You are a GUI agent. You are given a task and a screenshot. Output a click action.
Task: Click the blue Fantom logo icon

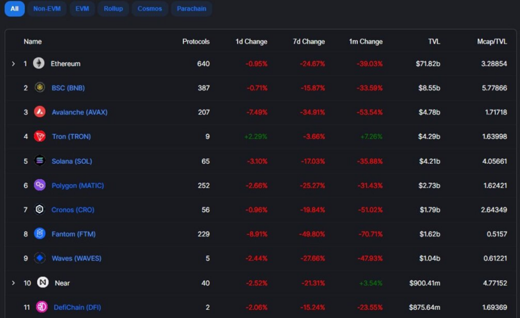(x=40, y=234)
